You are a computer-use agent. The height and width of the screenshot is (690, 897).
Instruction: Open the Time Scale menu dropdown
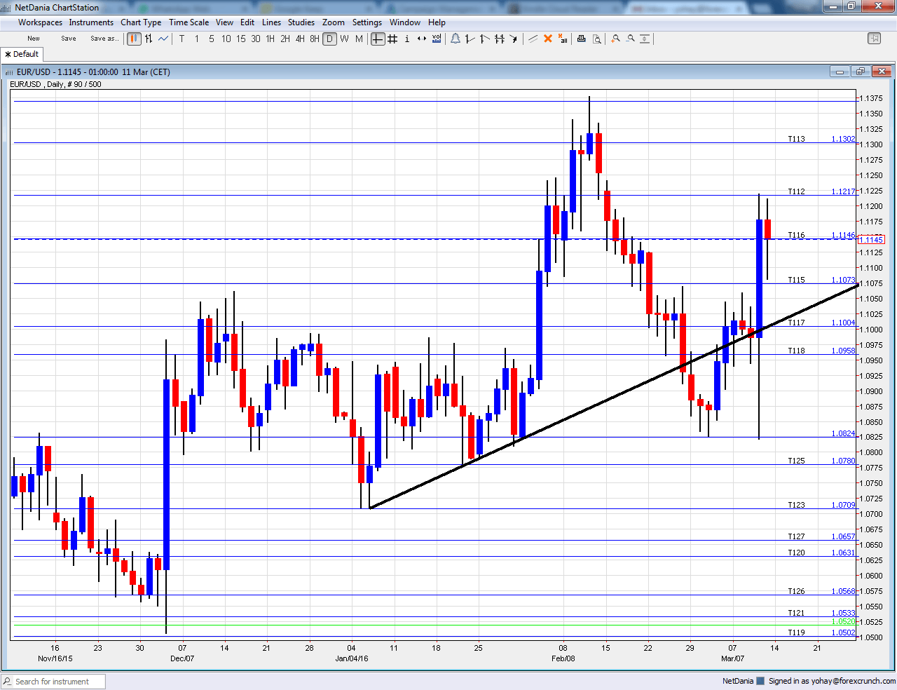point(189,22)
